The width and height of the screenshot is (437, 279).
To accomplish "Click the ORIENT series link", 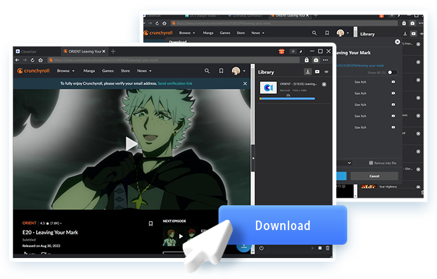I will click(29, 223).
